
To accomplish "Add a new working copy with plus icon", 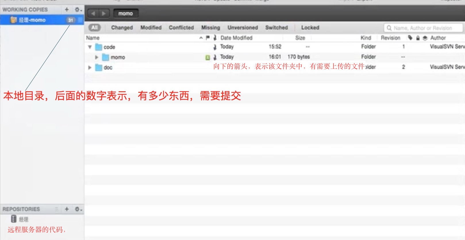I will click(x=67, y=9).
